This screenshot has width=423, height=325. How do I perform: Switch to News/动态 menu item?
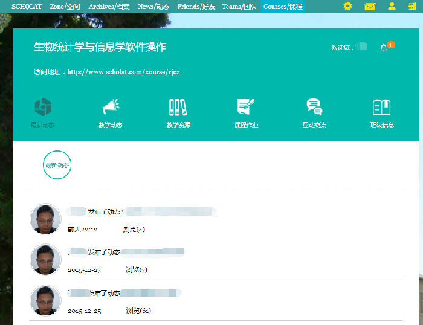click(x=153, y=7)
